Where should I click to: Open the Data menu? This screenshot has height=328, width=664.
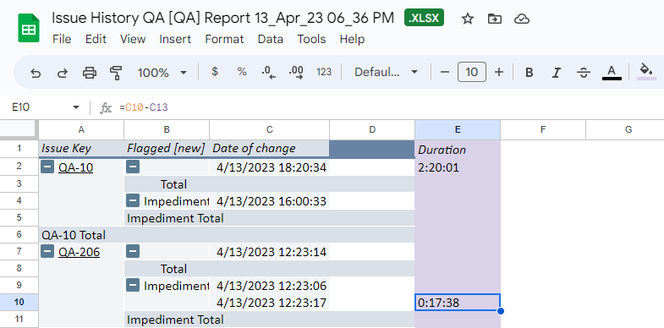click(270, 39)
